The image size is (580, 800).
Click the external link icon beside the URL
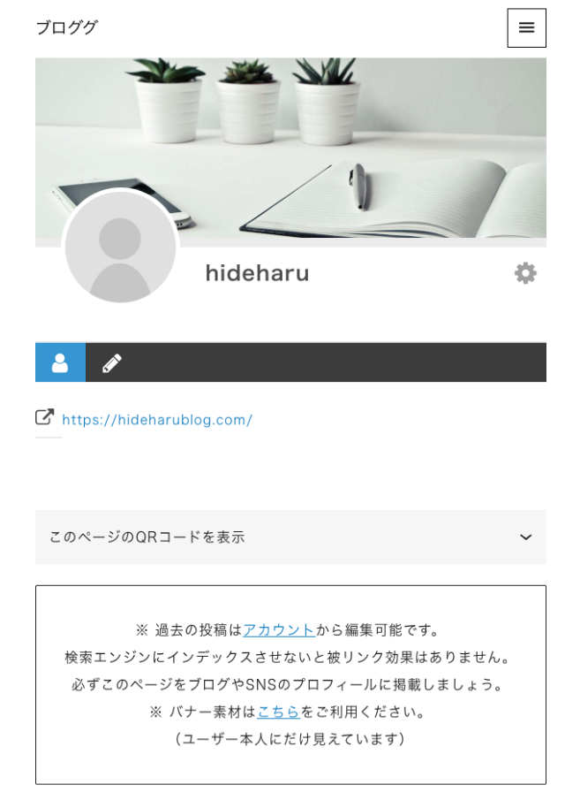pyautogui.click(x=44, y=417)
